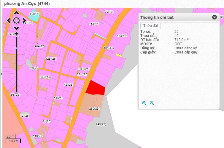Select the Thửa đất tab
Image resolution: width=224 pixels, height=148 pixels.
pyautogui.click(x=150, y=26)
